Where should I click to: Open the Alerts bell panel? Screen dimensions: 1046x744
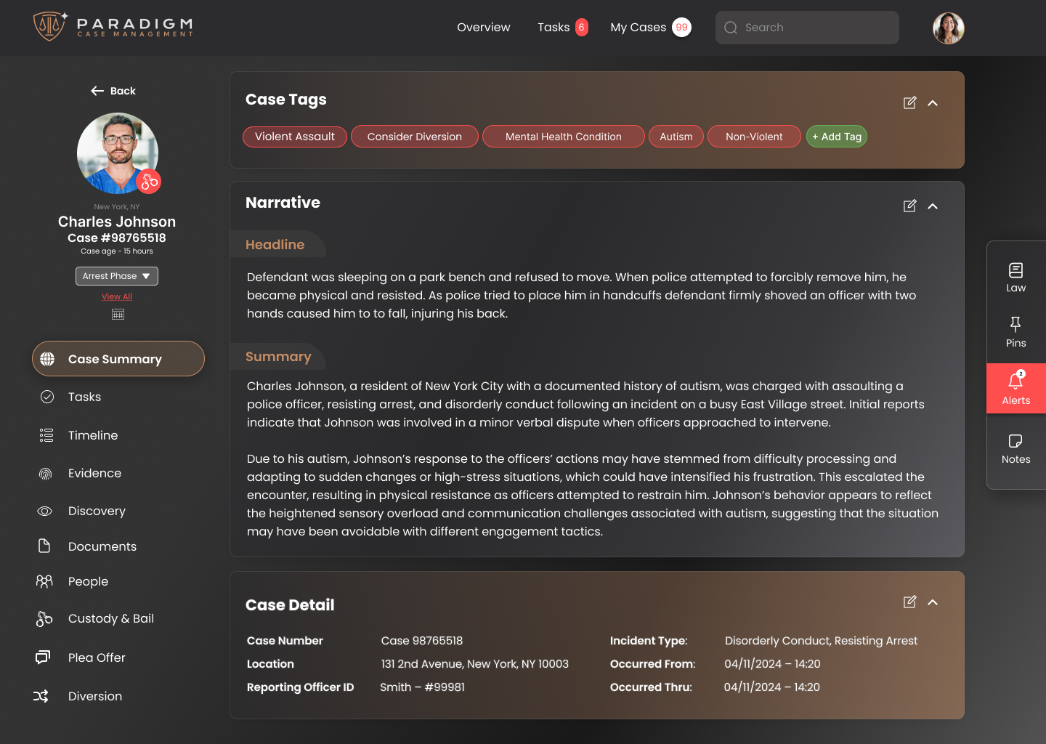point(1015,388)
